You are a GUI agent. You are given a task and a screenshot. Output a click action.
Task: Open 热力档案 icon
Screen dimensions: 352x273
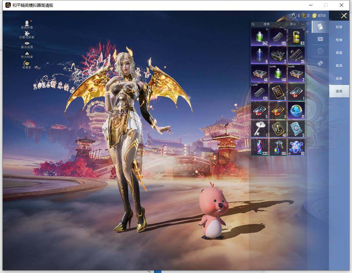(x=27, y=55)
